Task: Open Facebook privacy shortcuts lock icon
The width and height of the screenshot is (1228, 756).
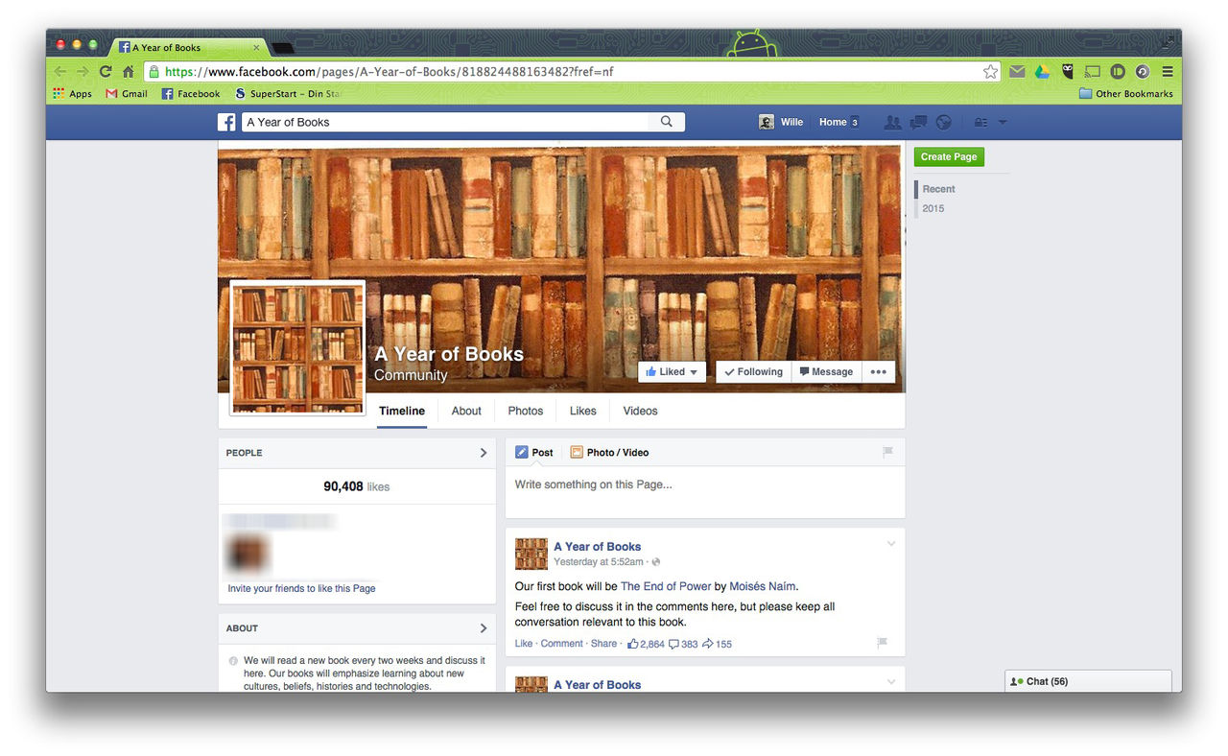Action: click(980, 122)
